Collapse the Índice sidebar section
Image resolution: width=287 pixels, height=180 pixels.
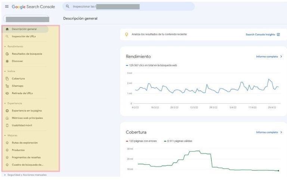click(x=5, y=71)
